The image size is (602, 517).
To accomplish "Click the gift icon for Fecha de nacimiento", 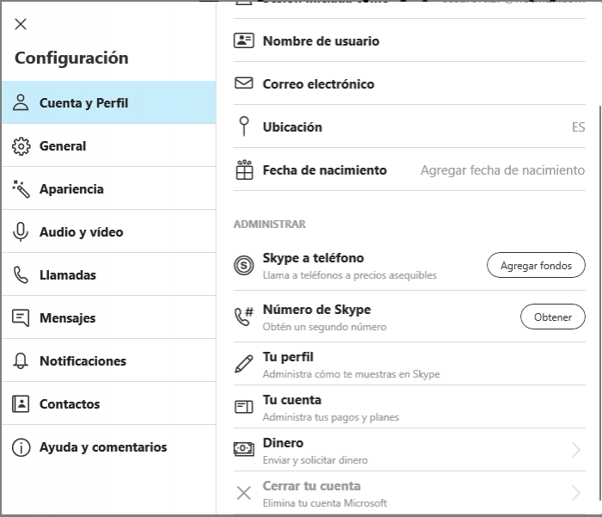I will pyautogui.click(x=244, y=170).
